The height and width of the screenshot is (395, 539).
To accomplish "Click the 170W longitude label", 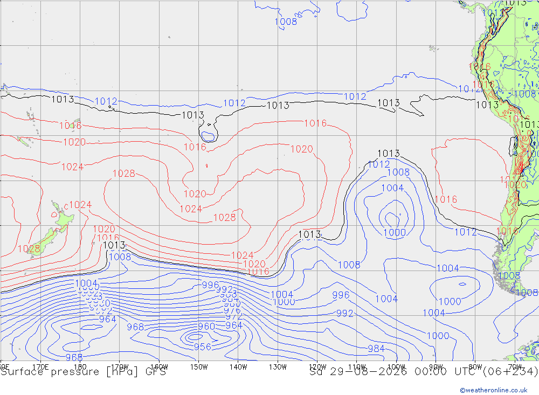I will click(120, 367).
